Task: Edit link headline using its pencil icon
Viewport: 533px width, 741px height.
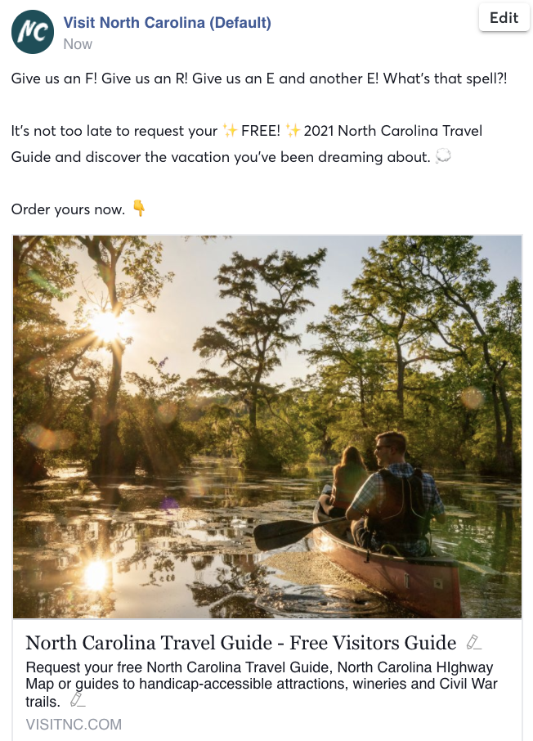Action: pyautogui.click(x=473, y=642)
